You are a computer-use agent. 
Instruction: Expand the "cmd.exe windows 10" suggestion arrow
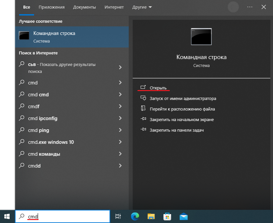pos(120,142)
